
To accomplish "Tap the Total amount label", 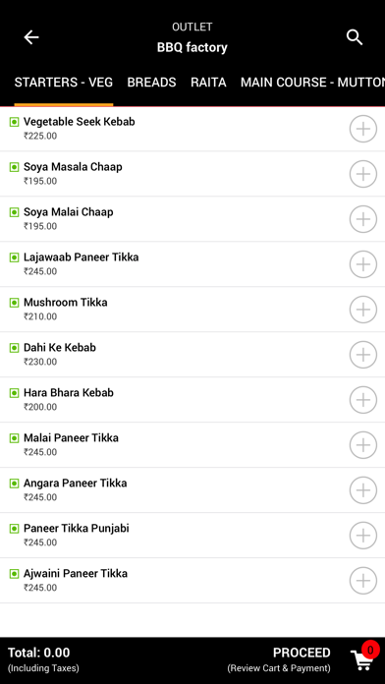I will (39, 653).
